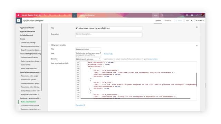
Task: Select Items per transaction item
Action: [x=29, y=69]
